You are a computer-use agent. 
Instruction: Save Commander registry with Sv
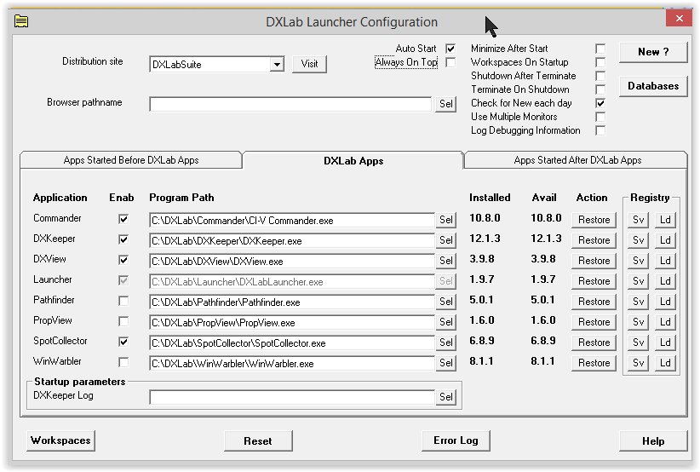pyautogui.click(x=639, y=220)
